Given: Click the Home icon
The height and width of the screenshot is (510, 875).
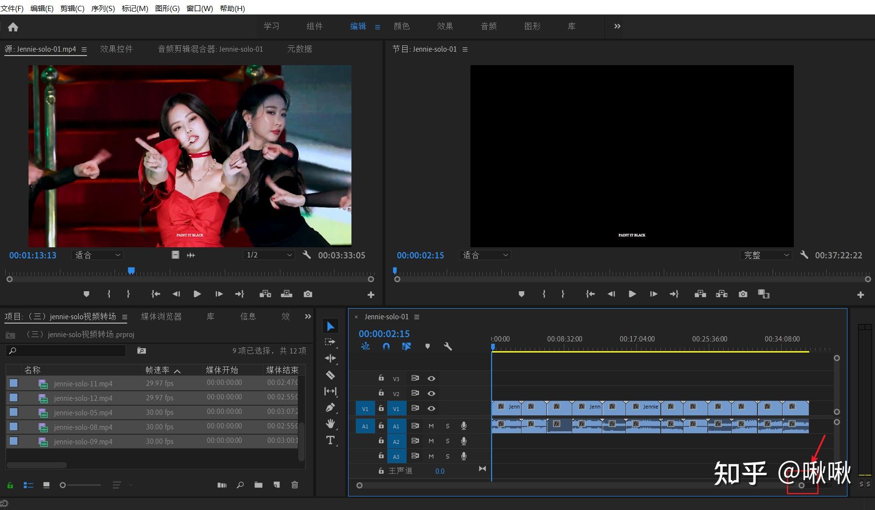Looking at the screenshot, I should (13, 27).
